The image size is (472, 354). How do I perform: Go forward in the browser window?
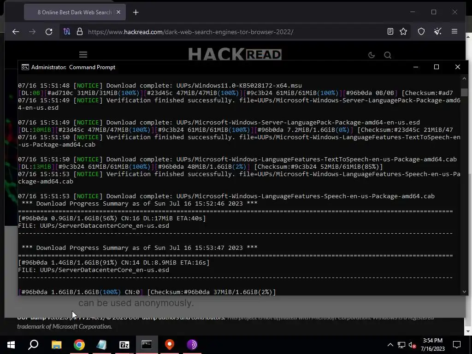32,32
